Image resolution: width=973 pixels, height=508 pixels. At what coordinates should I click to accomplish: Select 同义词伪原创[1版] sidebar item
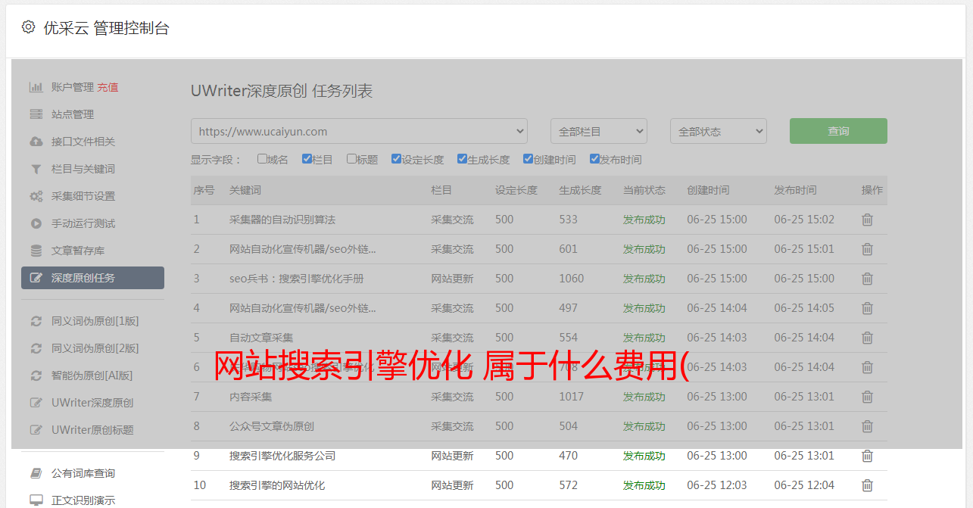95,321
